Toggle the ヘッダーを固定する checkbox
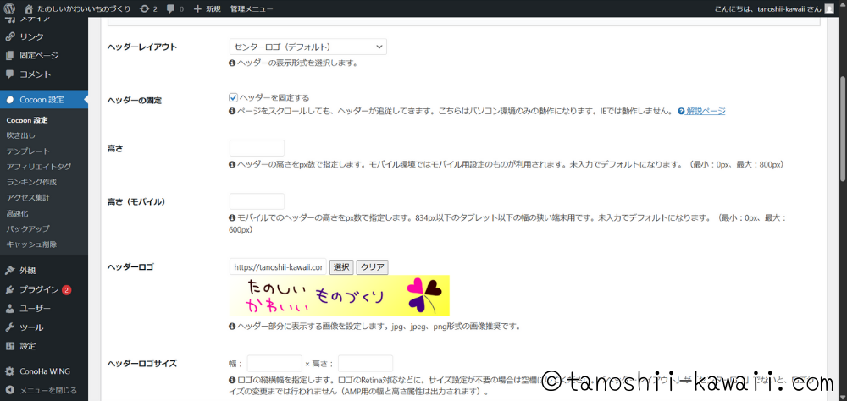 [234, 97]
